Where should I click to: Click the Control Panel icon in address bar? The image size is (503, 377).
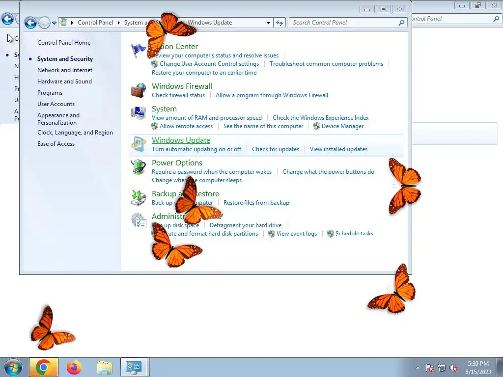coord(63,23)
